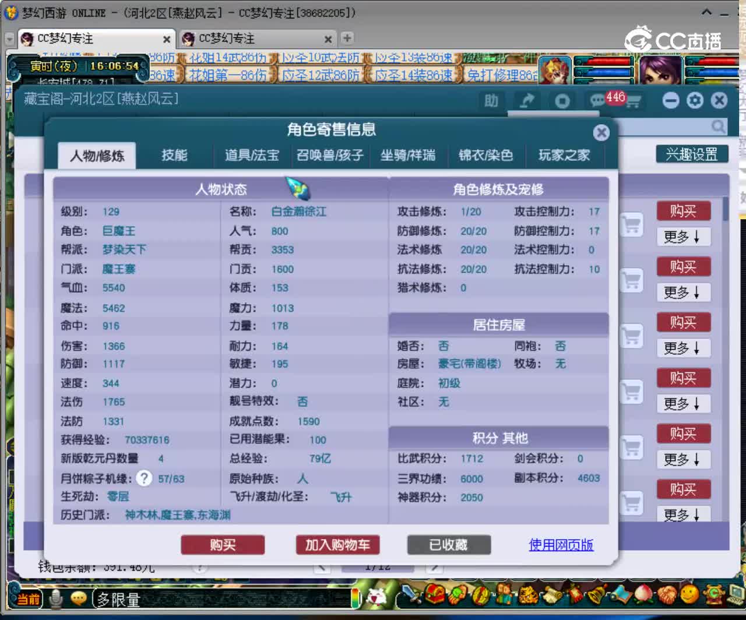Open the 玩家之家 tab
The image size is (746, 620).
[x=564, y=155]
